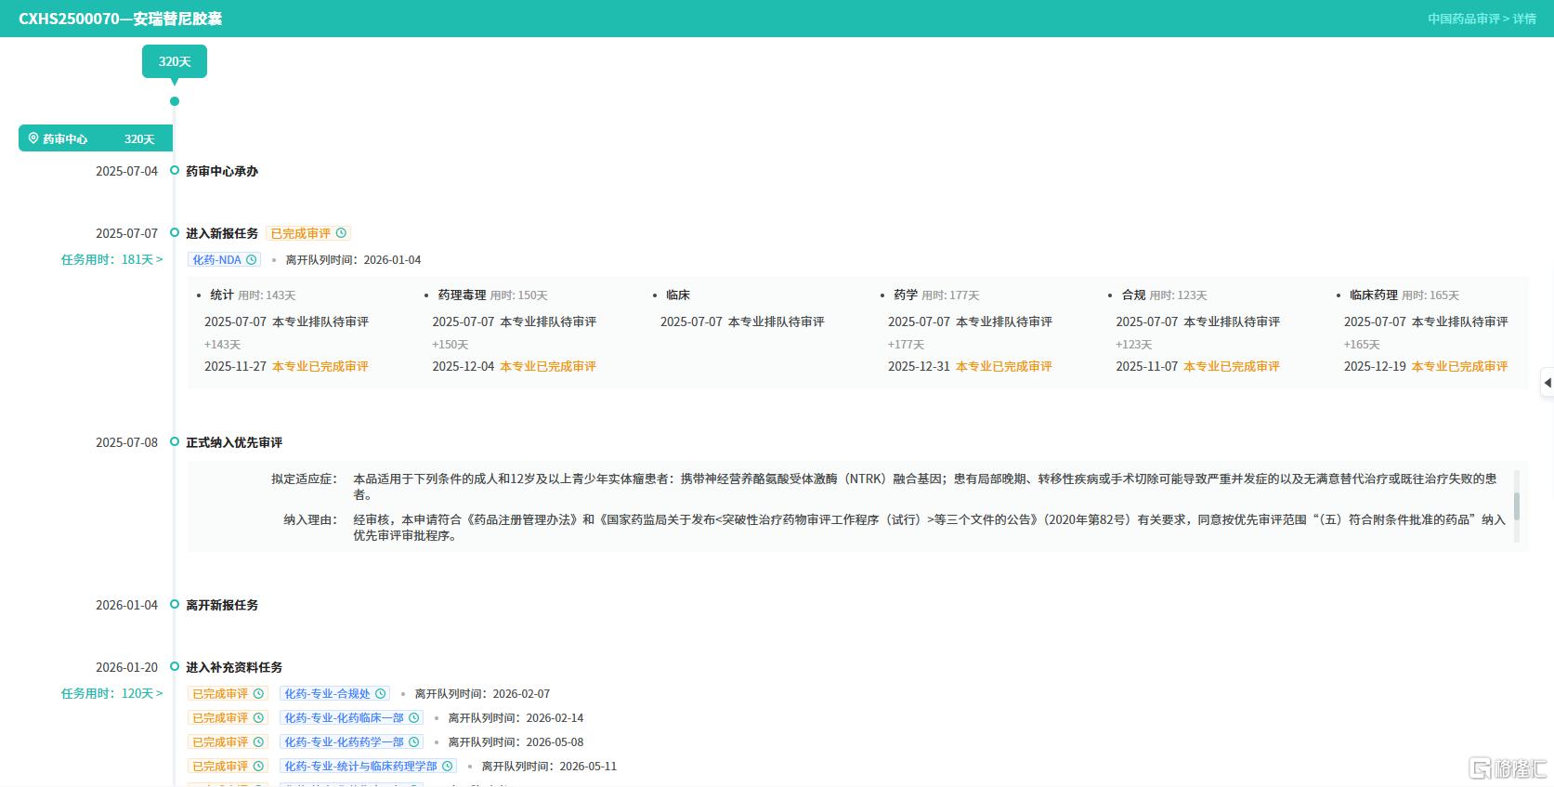
Task: Click the clock icon in 化药-NDA tag
Action: (x=251, y=260)
